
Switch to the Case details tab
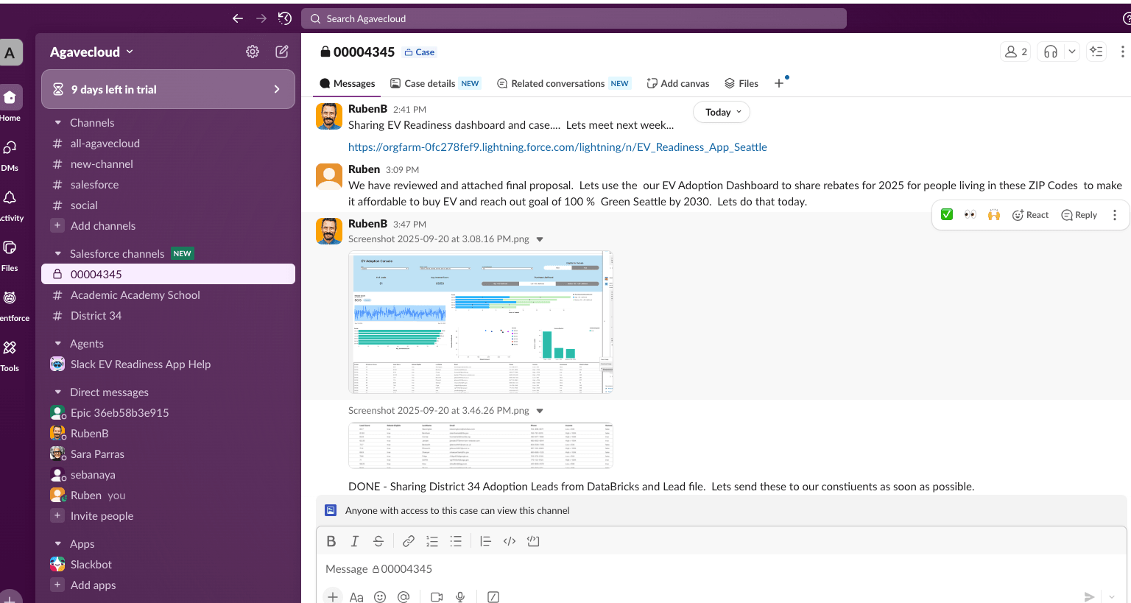[x=435, y=83]
